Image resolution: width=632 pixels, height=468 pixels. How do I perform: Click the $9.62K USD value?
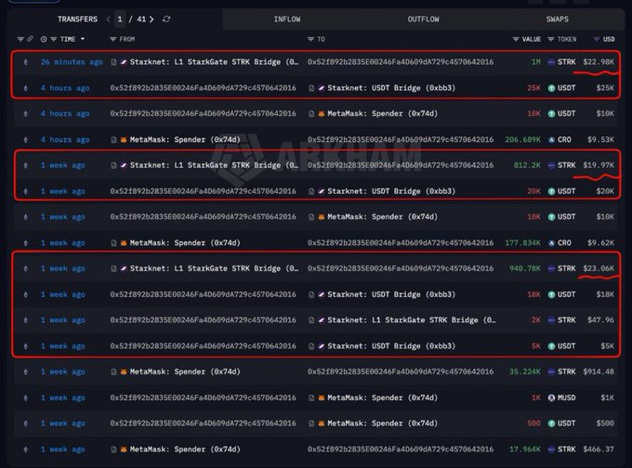(x=600, y=243)
